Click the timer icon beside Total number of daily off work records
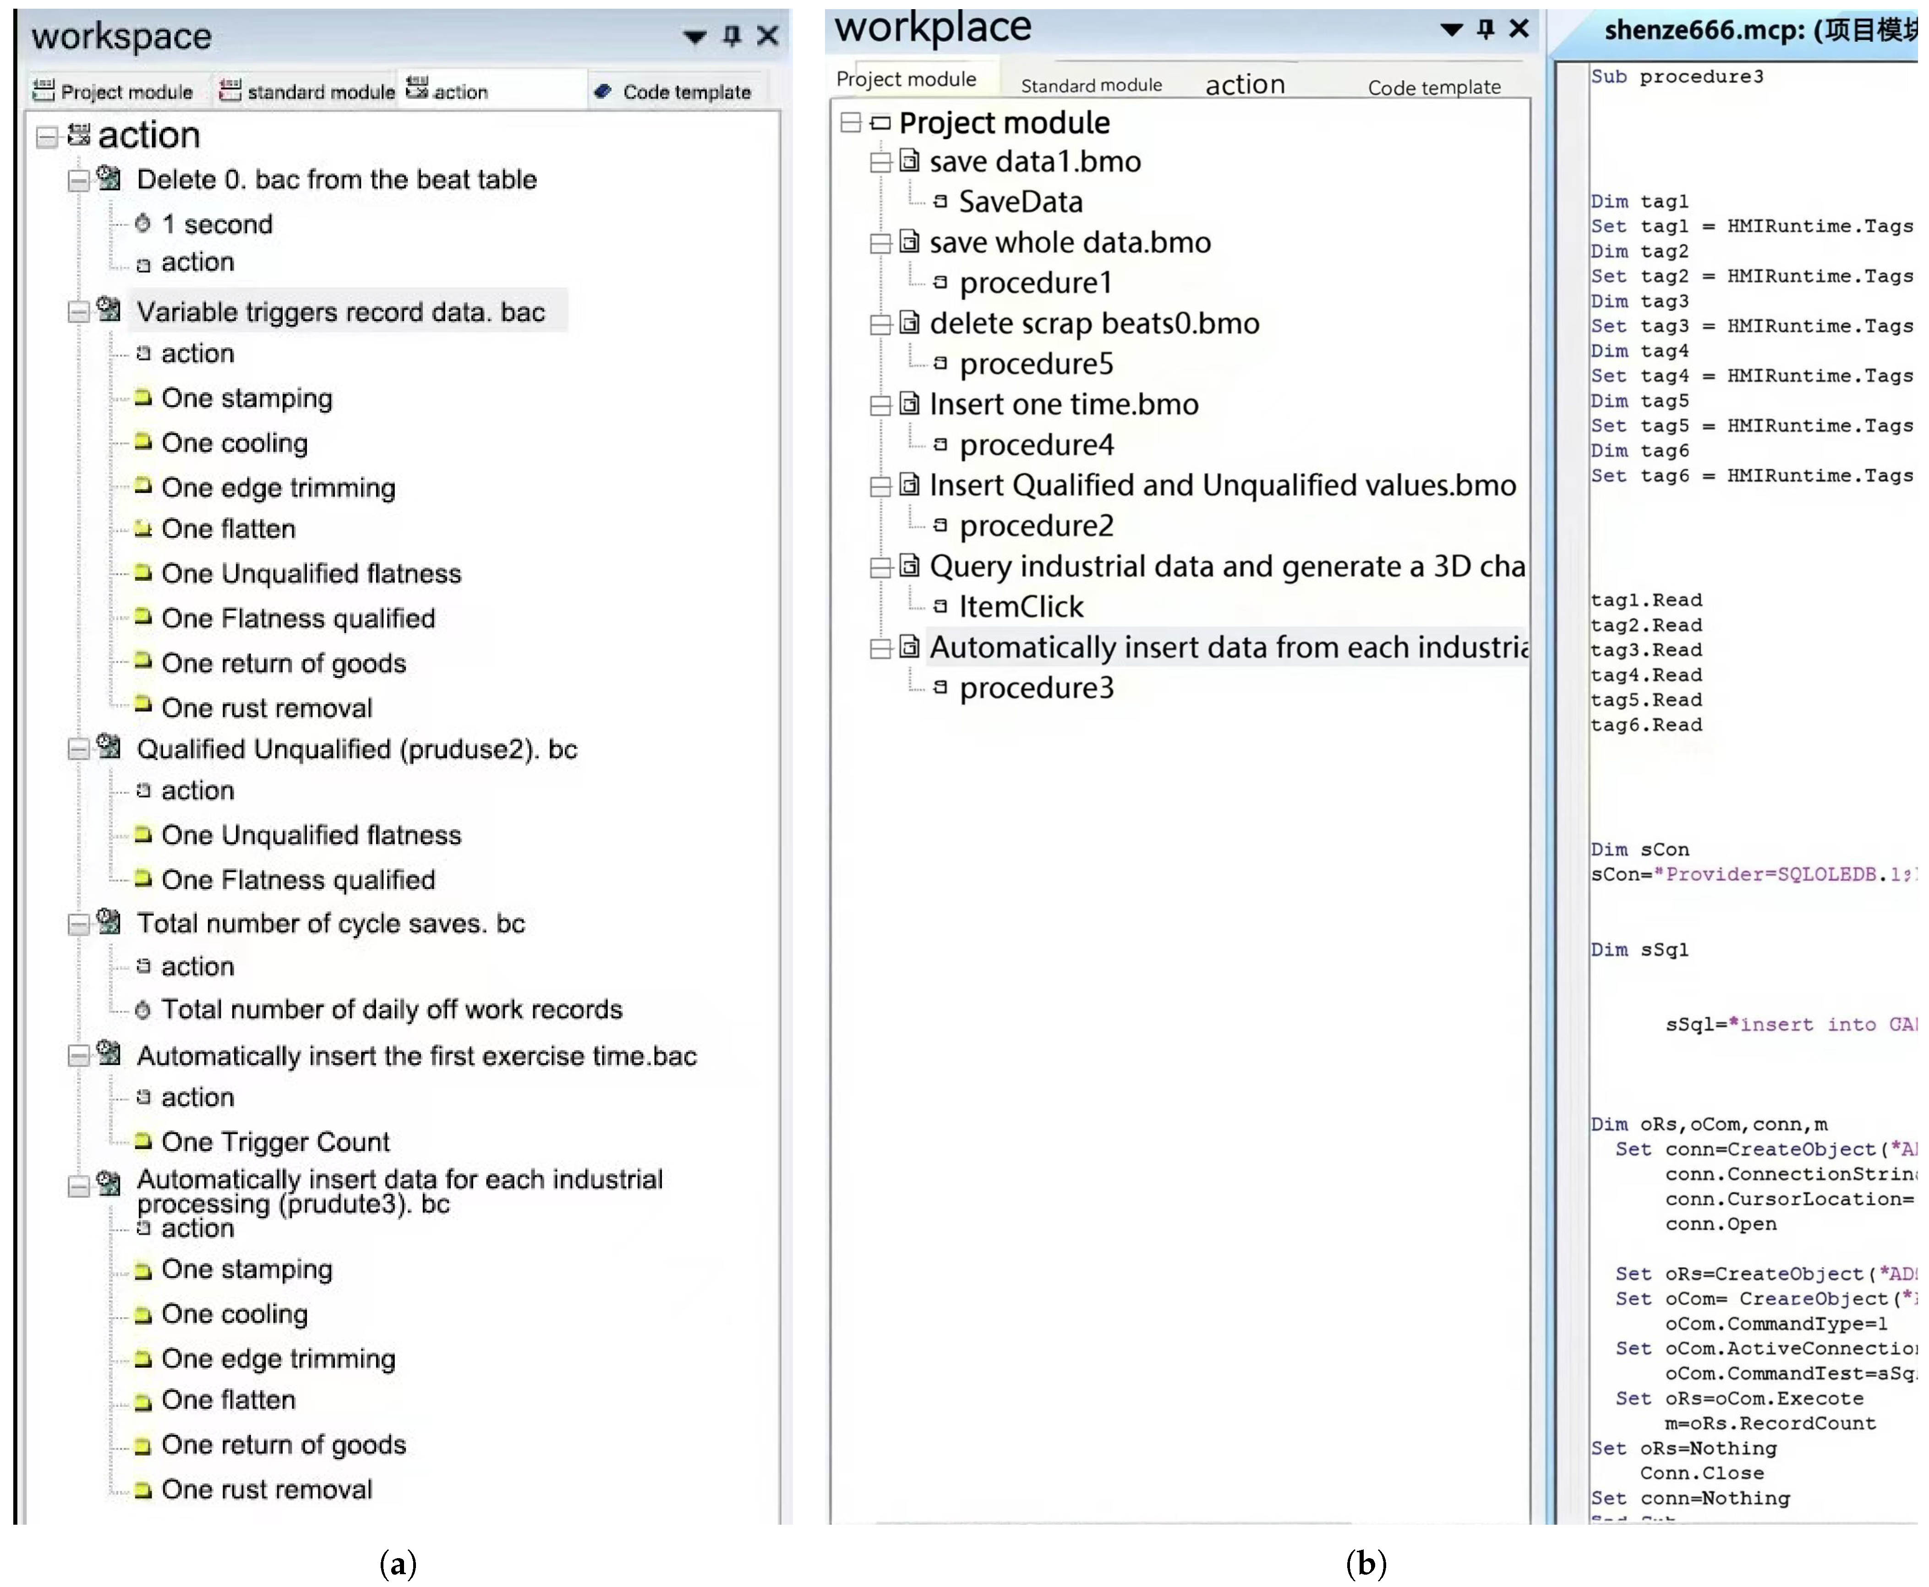 tap(142, 1010)
